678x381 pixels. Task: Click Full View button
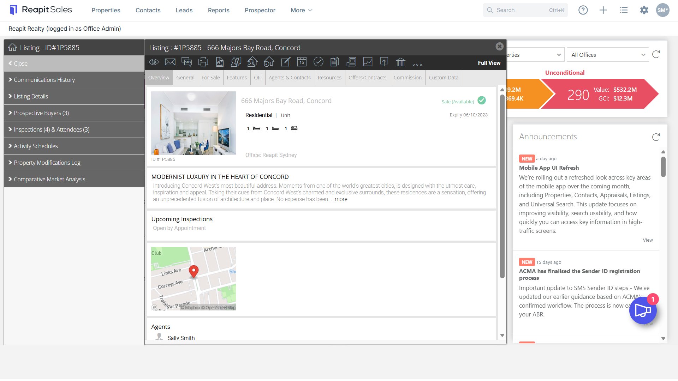coord(489,63)
